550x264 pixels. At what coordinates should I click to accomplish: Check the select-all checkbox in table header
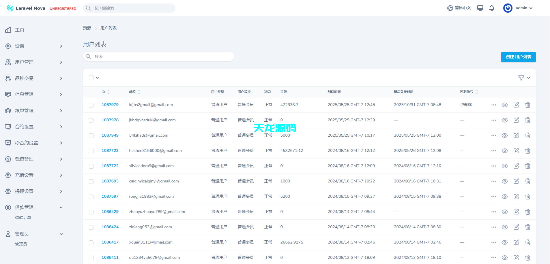(91, 78)
